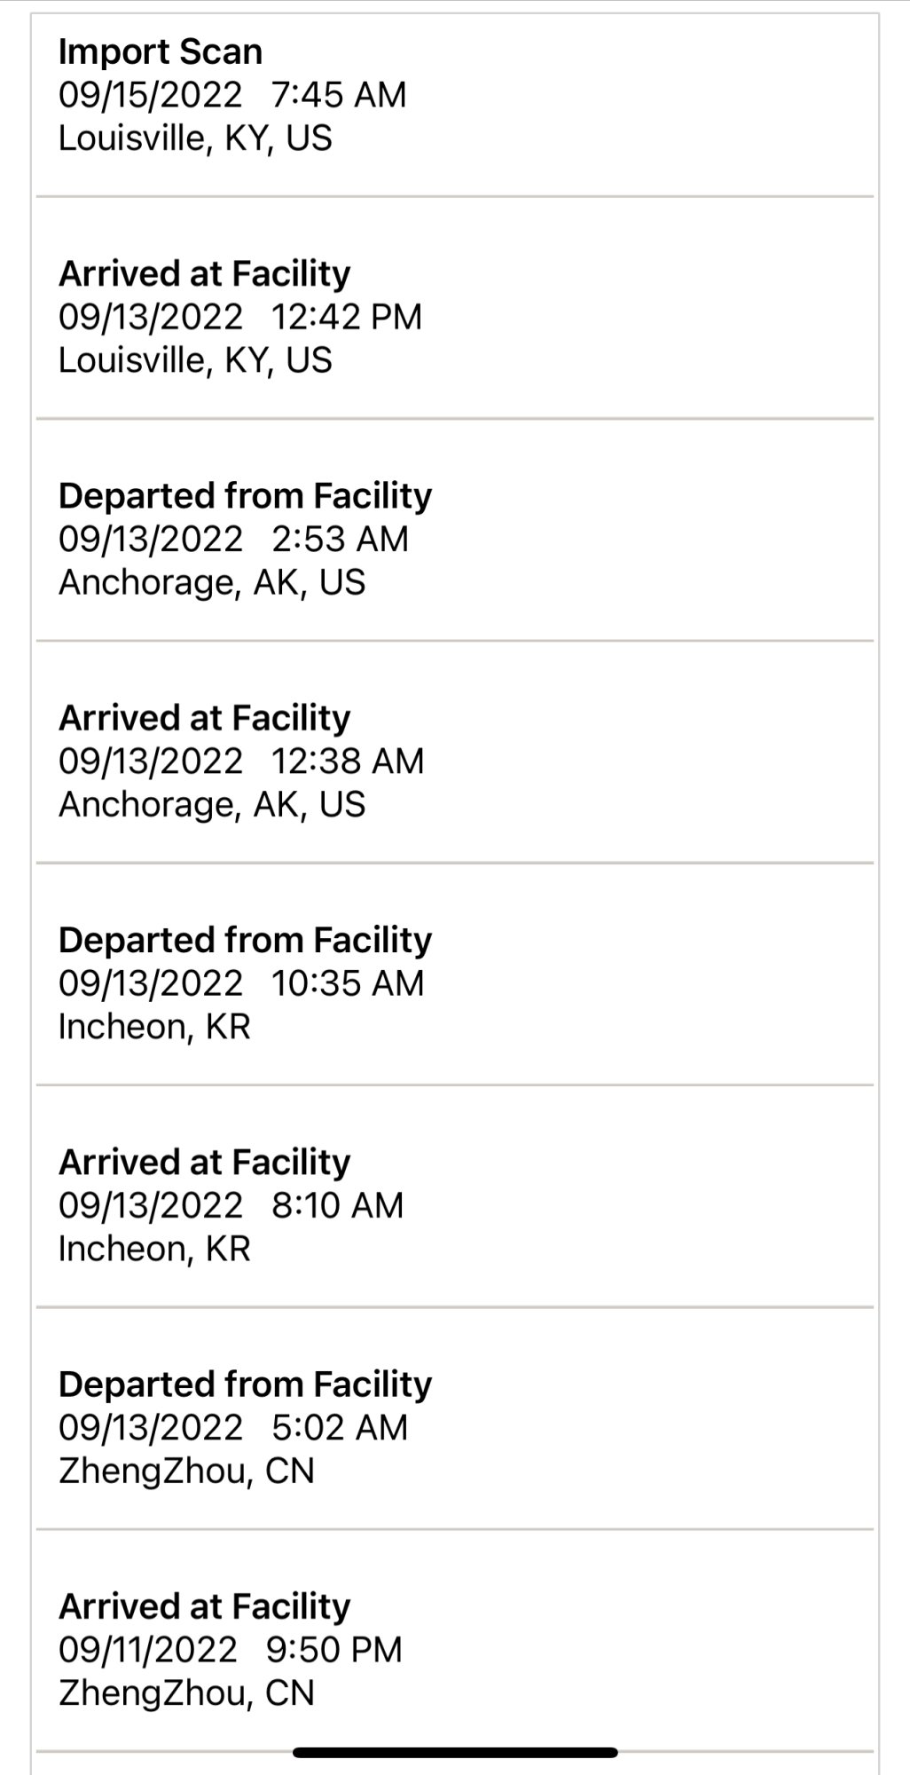Viewport: 910px width, 1775px height.
Task: Select ZhengZhou, CN under the 9:50 PM arrival
Action: point(186,1692)
